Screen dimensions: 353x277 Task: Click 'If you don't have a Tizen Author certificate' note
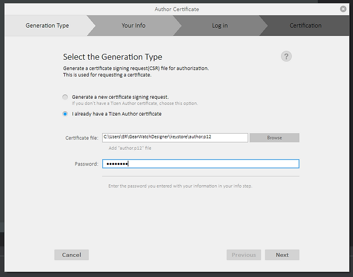[x=135, y=103]
